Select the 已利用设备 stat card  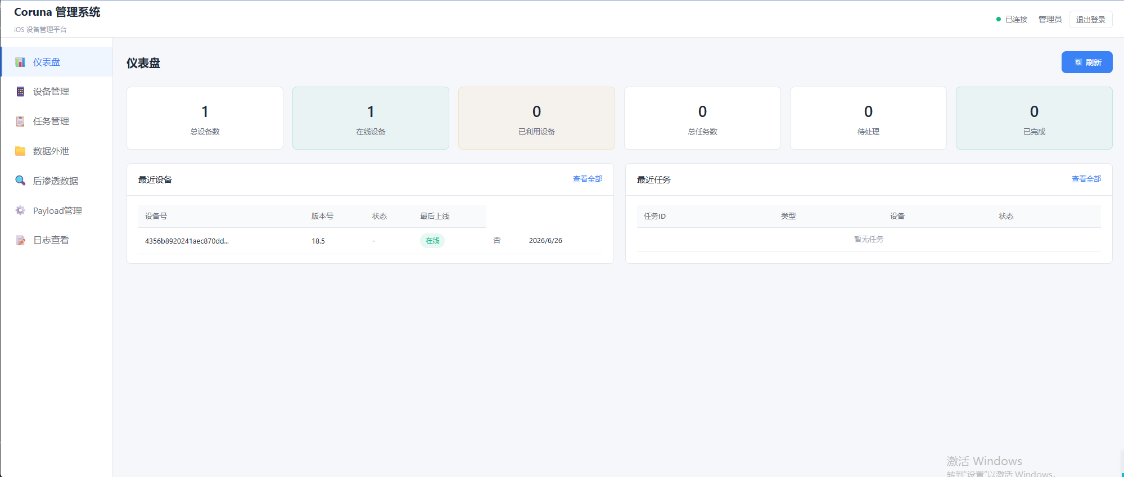[x=536, y=118]
